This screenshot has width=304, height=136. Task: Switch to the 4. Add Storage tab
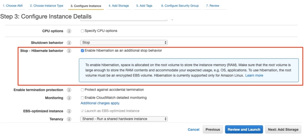coord(119,6)
